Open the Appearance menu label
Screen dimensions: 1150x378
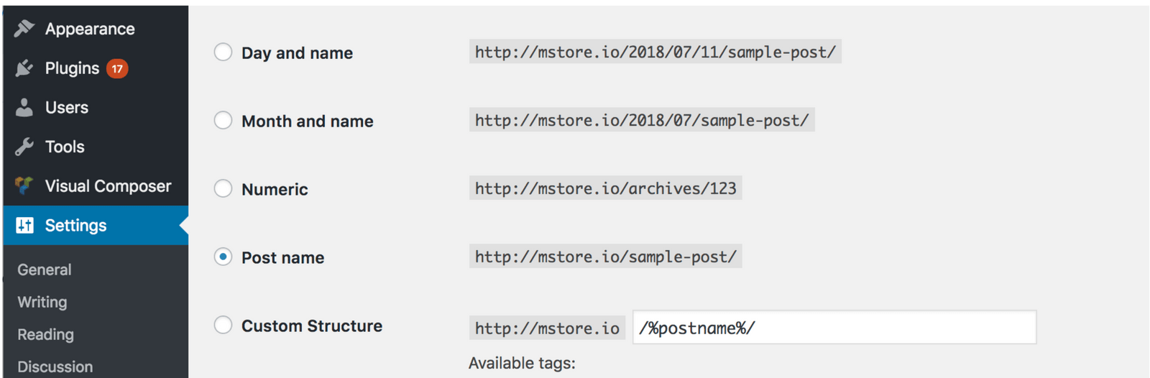(90, 29)
